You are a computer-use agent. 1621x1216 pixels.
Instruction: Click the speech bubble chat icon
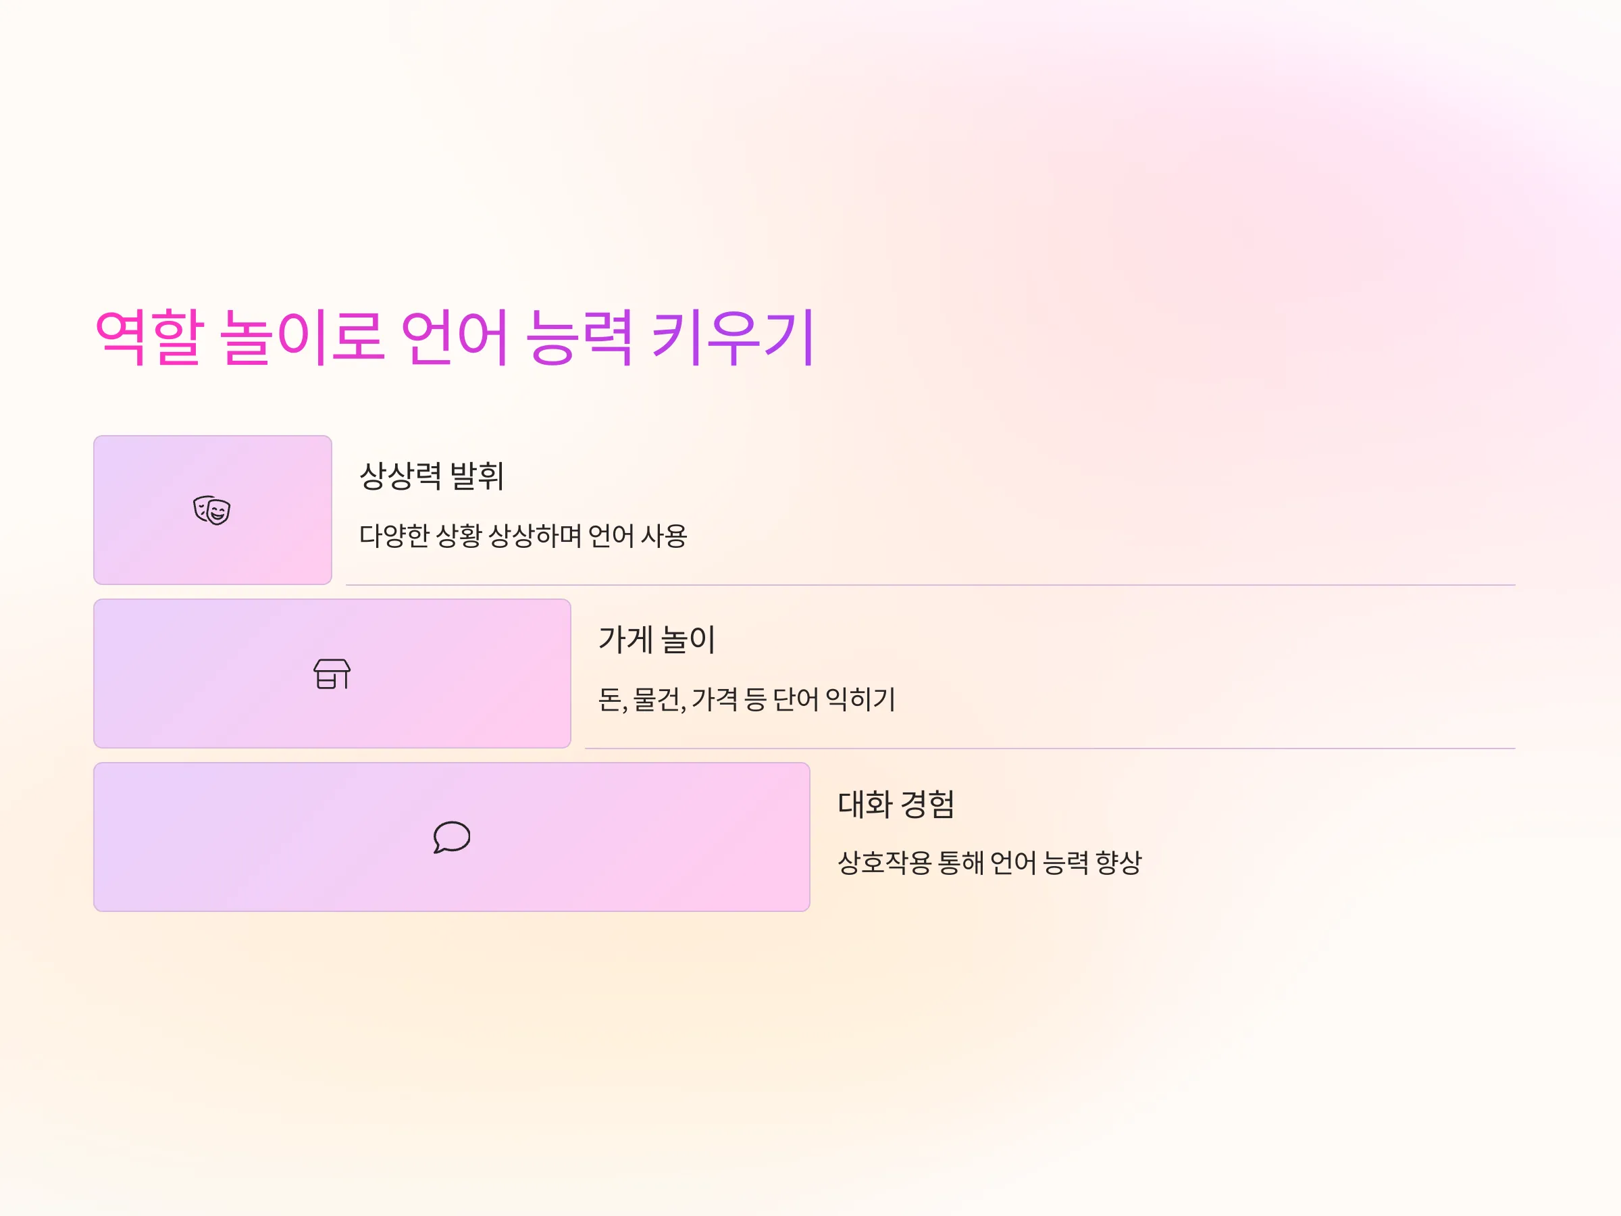click(x=451, y=837)
